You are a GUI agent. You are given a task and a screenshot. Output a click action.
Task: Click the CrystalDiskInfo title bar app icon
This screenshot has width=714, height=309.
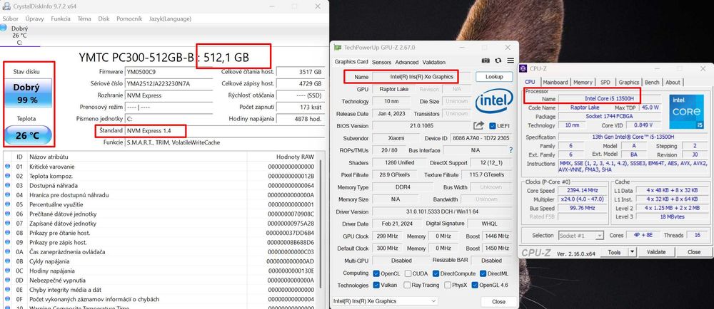(7, 6)
